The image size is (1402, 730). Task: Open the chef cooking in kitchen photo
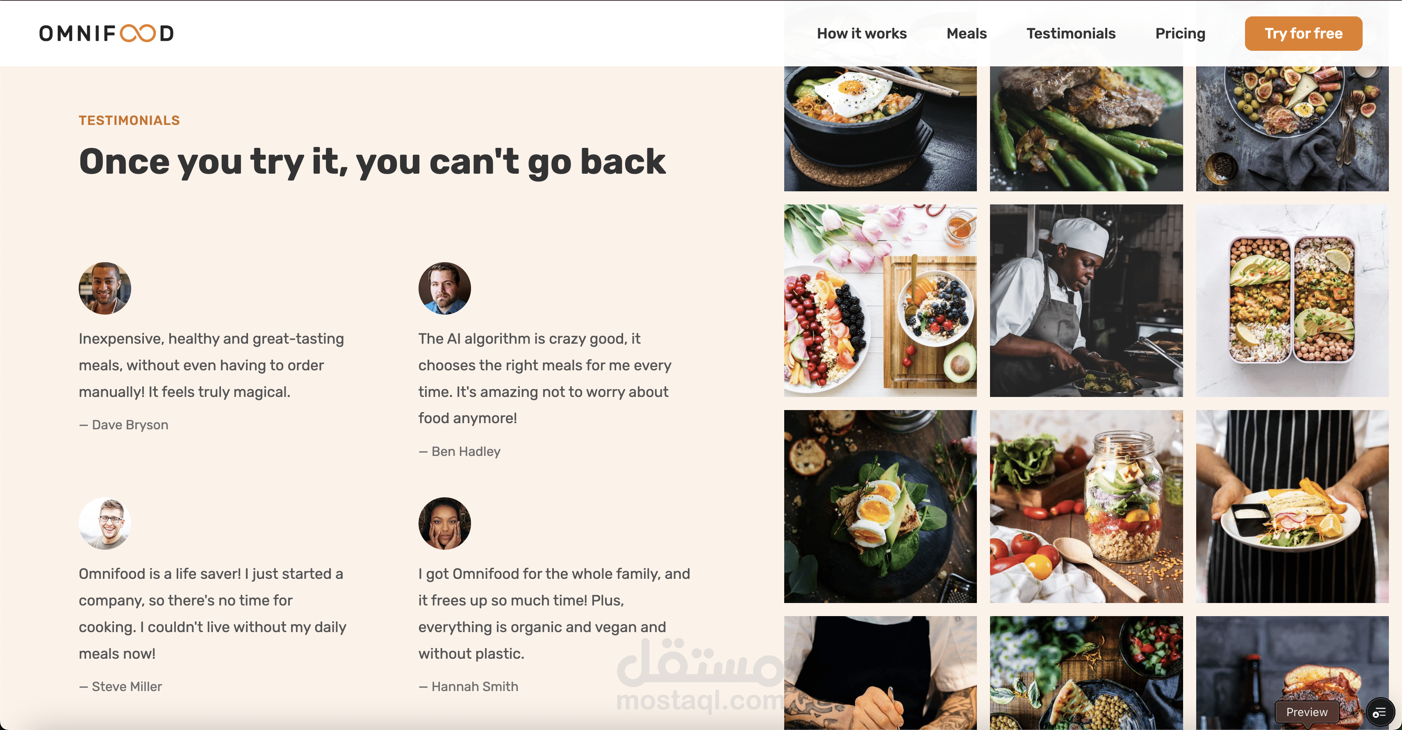coord(1086,301)
